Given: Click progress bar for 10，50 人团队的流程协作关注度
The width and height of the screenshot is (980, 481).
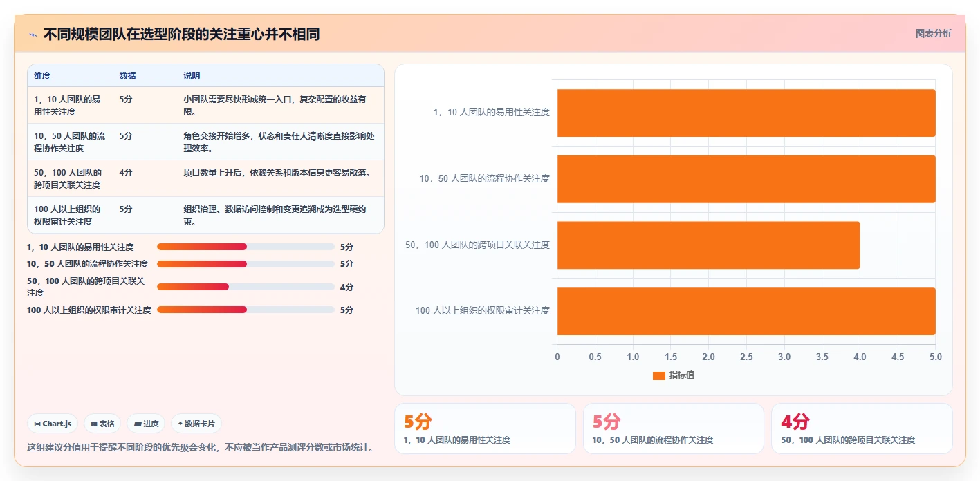Looking at the screenshot, I should pyautogui.click(x=246, y=263).
